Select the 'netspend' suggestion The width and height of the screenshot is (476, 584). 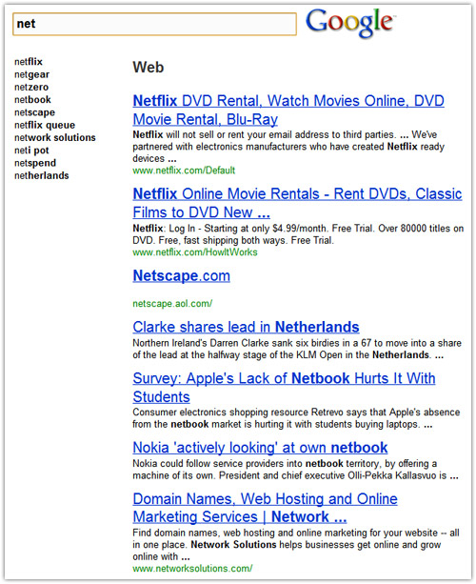[35, 163]
